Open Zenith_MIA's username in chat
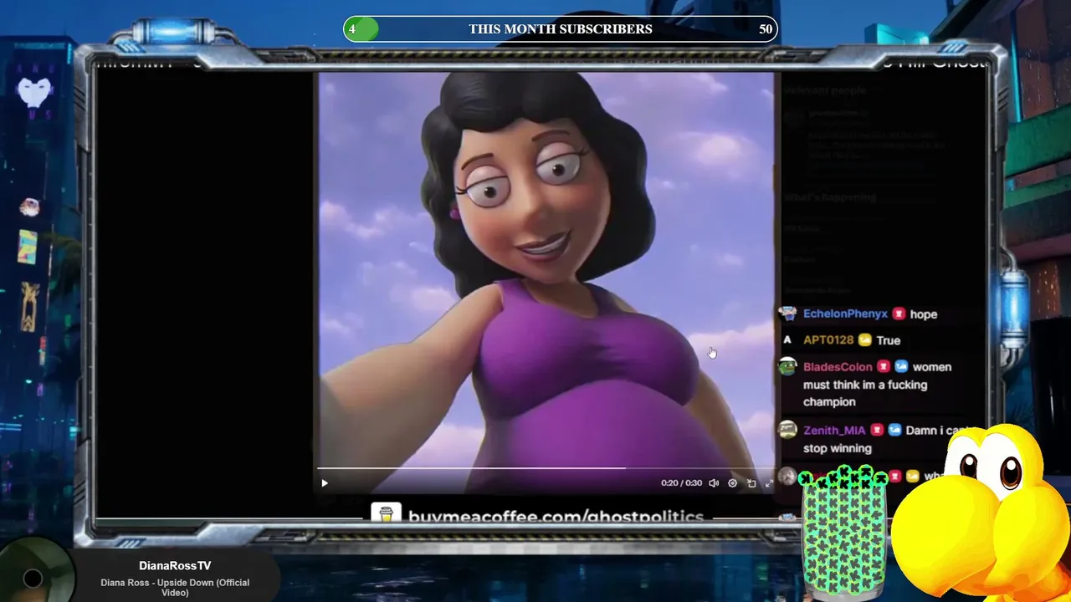 (x=834, y=431)
